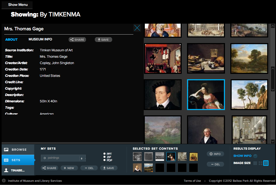Screen dimensions: 276x185
Task: Open the About tab
Action: point(11,40)
